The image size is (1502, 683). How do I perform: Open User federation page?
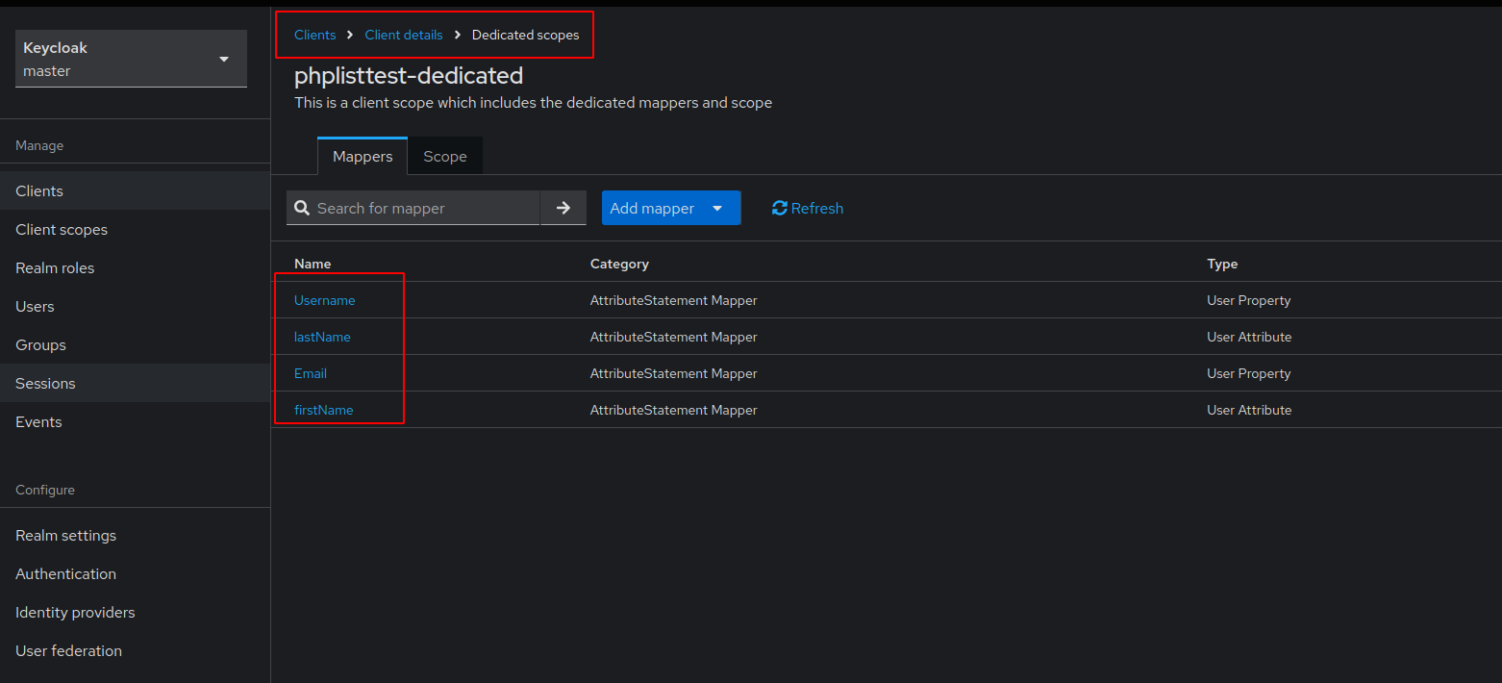[135, 650]
